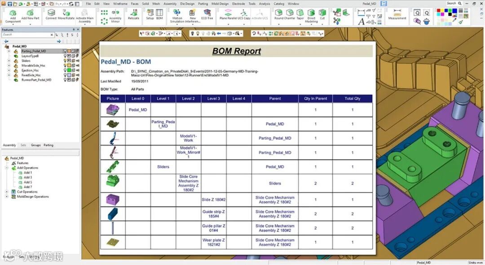This screenshot has height=265, width=485.
Task: Click the blue helmet icon in ribbon
Action: [427, 22]
